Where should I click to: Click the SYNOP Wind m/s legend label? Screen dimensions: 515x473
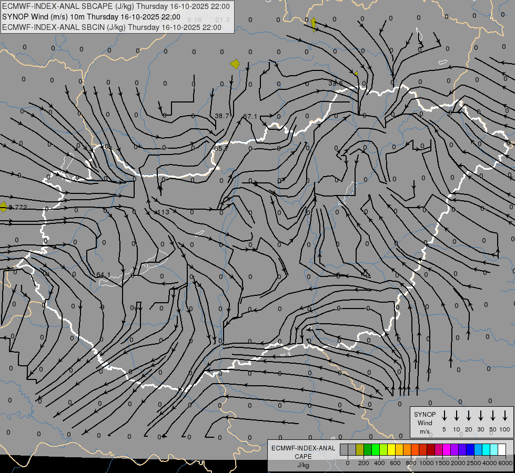[x=425, y=423]
